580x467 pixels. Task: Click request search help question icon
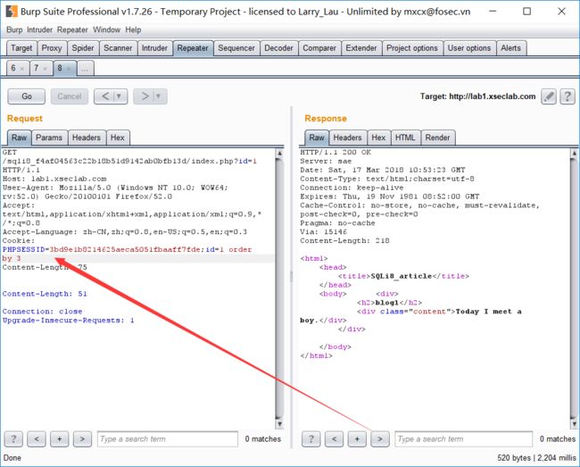[x=13, y=439]
